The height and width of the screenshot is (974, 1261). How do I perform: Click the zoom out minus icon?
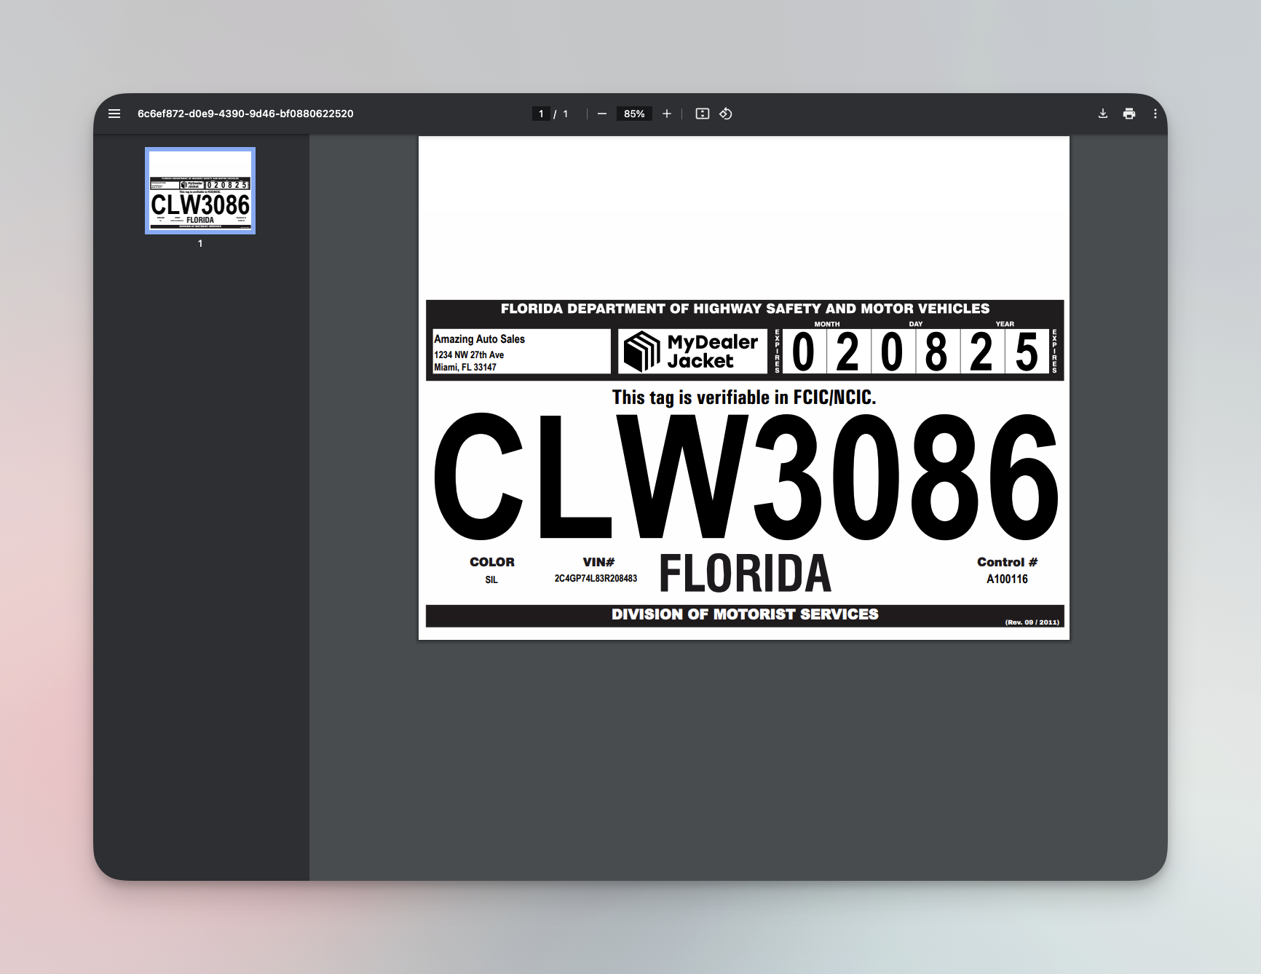pyautogui.click(x=602, y=114)
